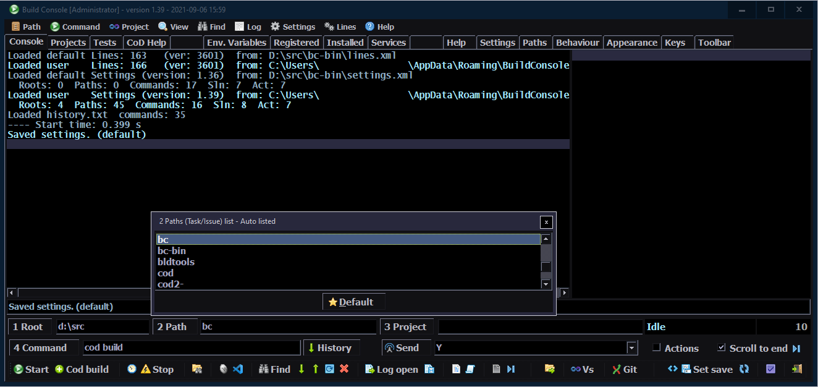Click the Git toolbar button

625,369
